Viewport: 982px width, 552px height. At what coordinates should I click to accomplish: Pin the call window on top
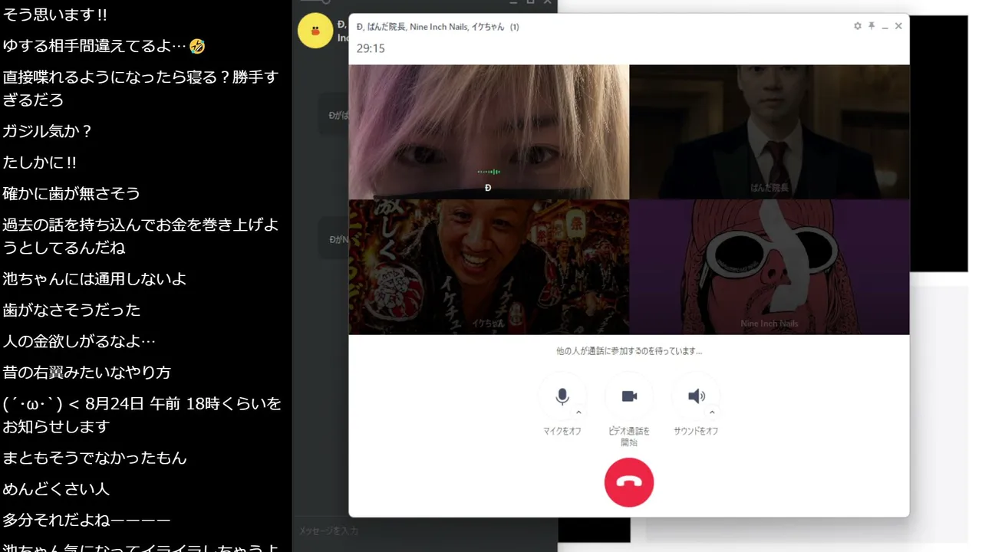point(872,26)
